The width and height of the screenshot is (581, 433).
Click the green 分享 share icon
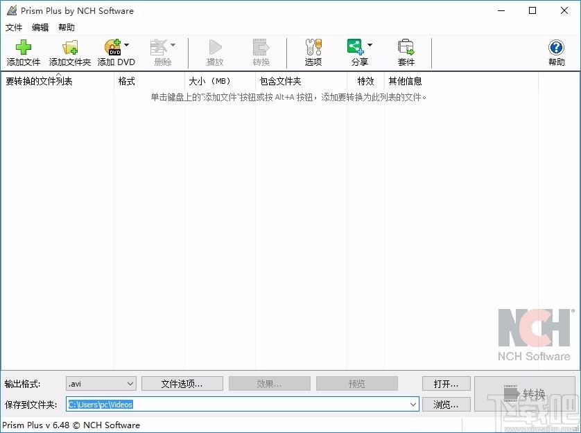(x=356, y=47)
